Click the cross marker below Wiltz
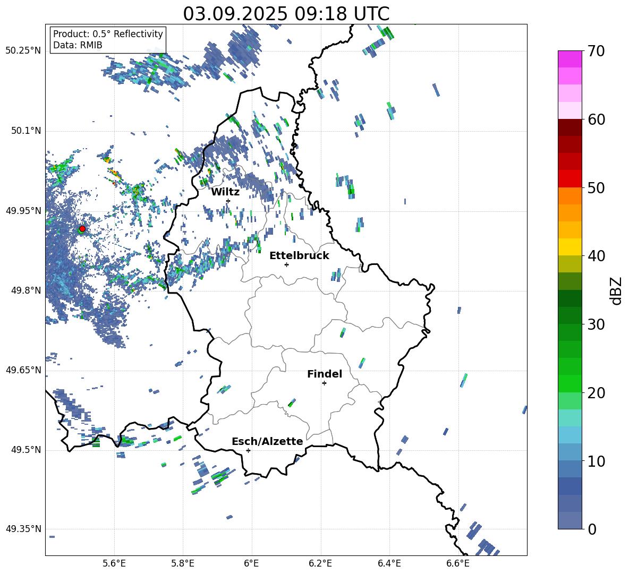Screen dimensions: 629x574 coord(228,201)
